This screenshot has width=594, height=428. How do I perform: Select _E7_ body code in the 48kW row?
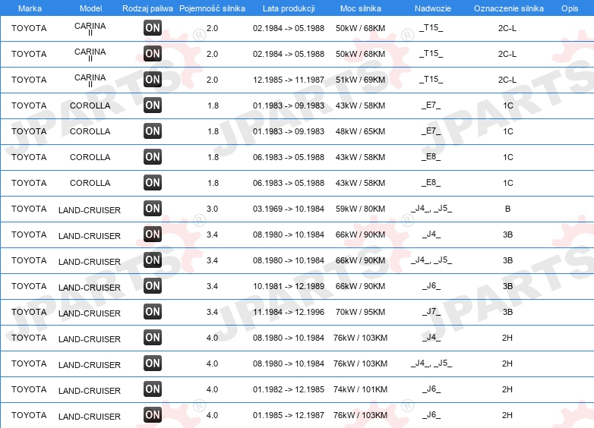point(431,131)
